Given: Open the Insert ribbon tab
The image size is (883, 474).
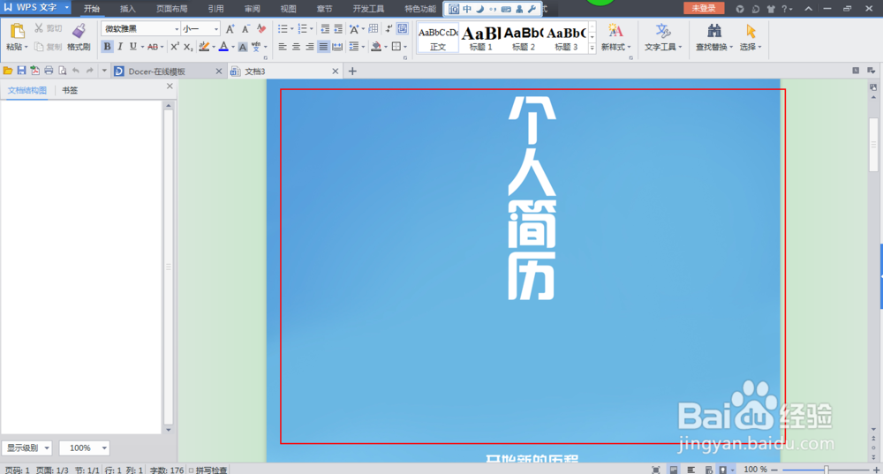Looking at the screenshot, I should pos(128,9).
